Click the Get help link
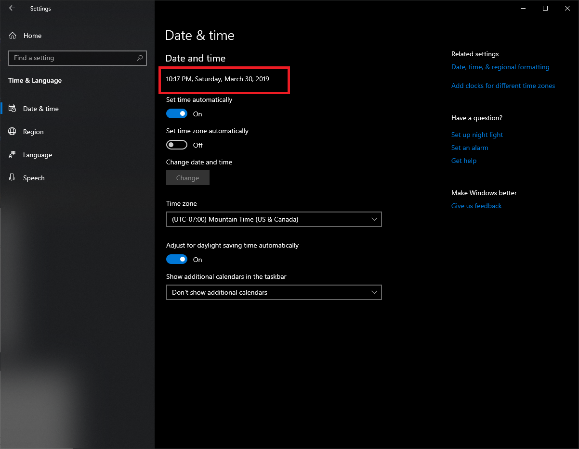The height and width of the screenshot is (449, 579). 464,161
